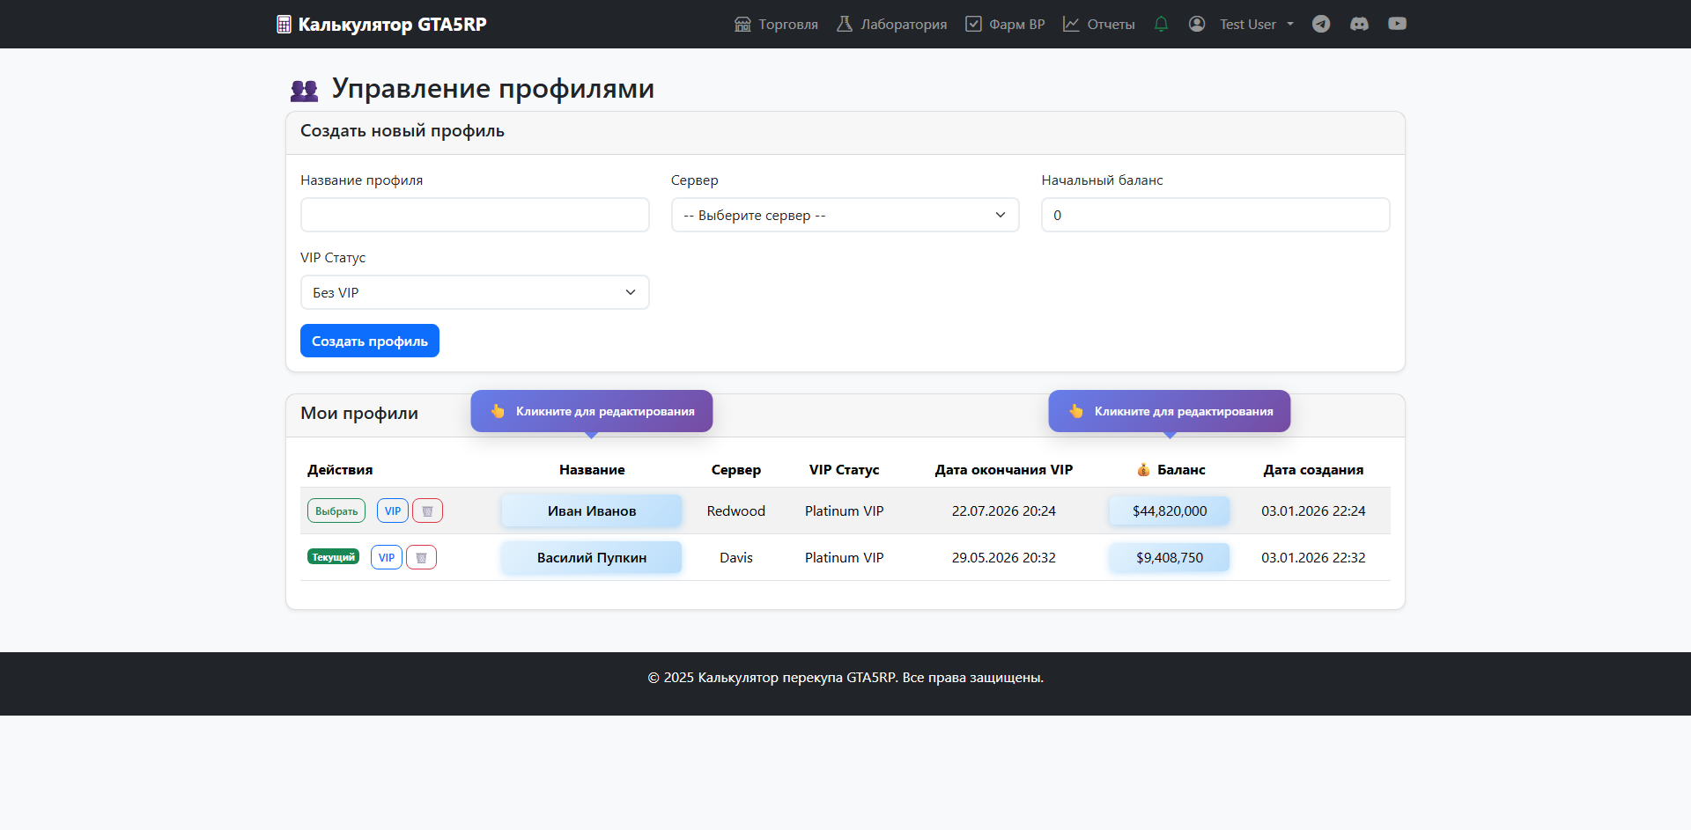The width and height of the screenshot is (1691, 830).
Task: Click the chart icon beside Отчеты
Action: click(x=1071, y=24)
